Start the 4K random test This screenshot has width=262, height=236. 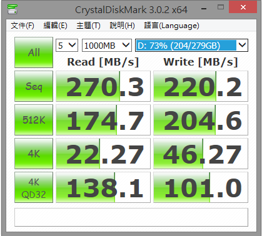pyautogui.click(x=34, y=154)
